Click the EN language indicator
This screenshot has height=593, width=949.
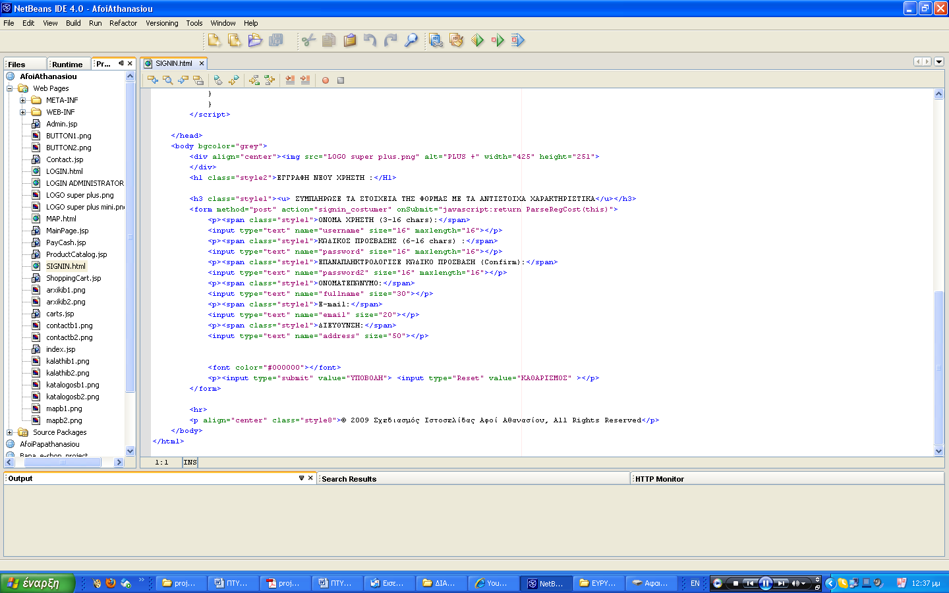pyautogui.click(x=695, y=583)
